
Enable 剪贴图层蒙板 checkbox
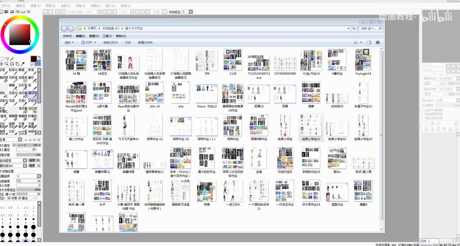423,114
